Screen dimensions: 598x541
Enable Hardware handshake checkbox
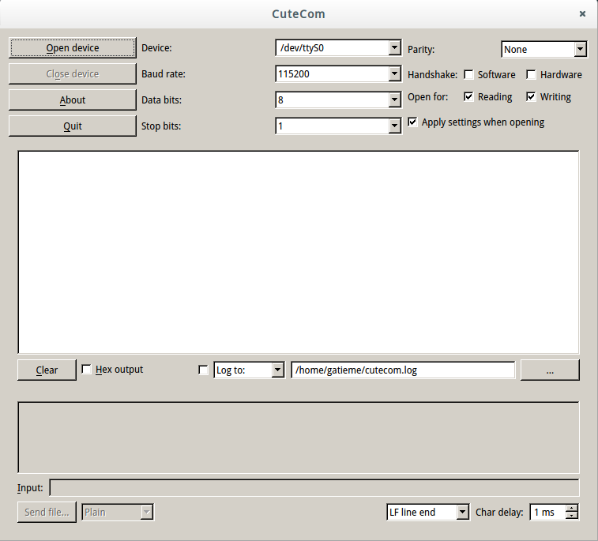tap(531, 74)
